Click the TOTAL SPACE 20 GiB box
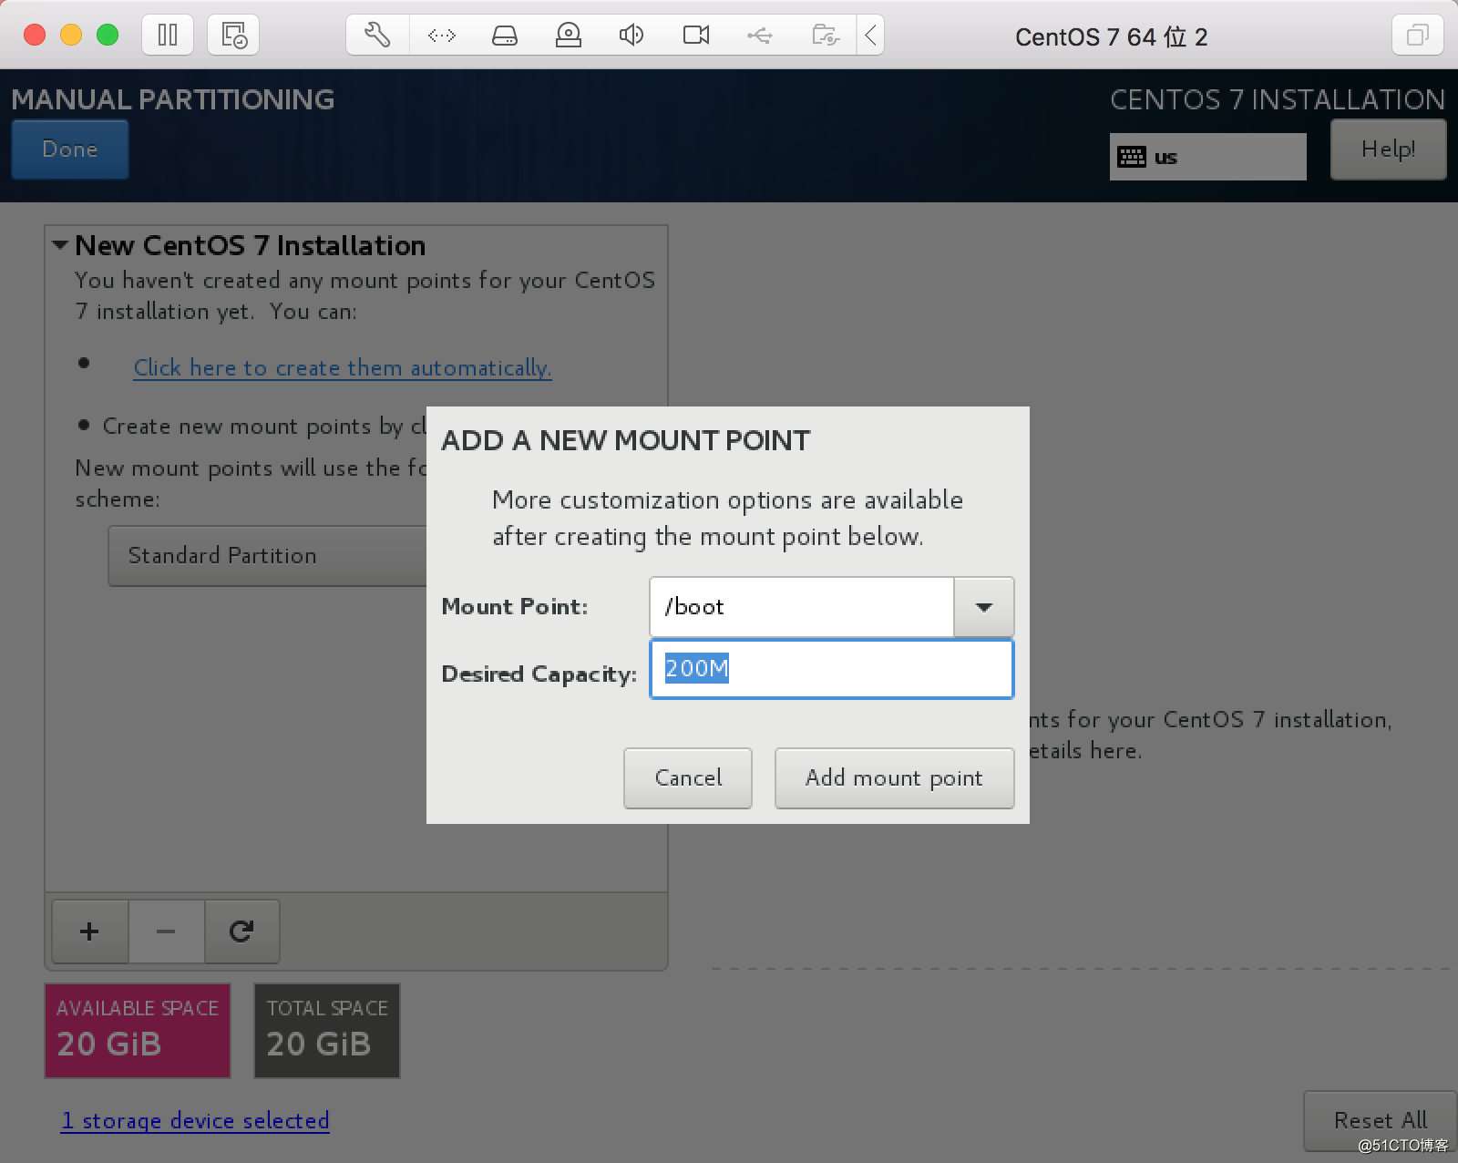Screen dimensions: 1458x1163 click(327, 1030)
